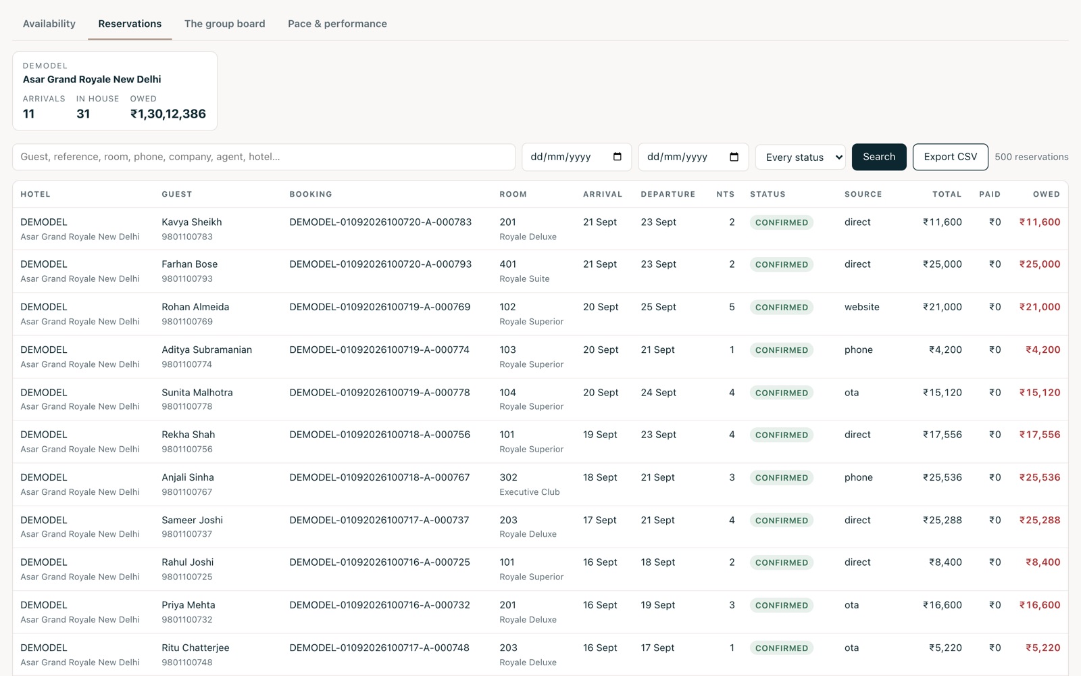Screen dimensions: 1081x676
Task: Click the DEPARTURE column header
Action: 668,194
